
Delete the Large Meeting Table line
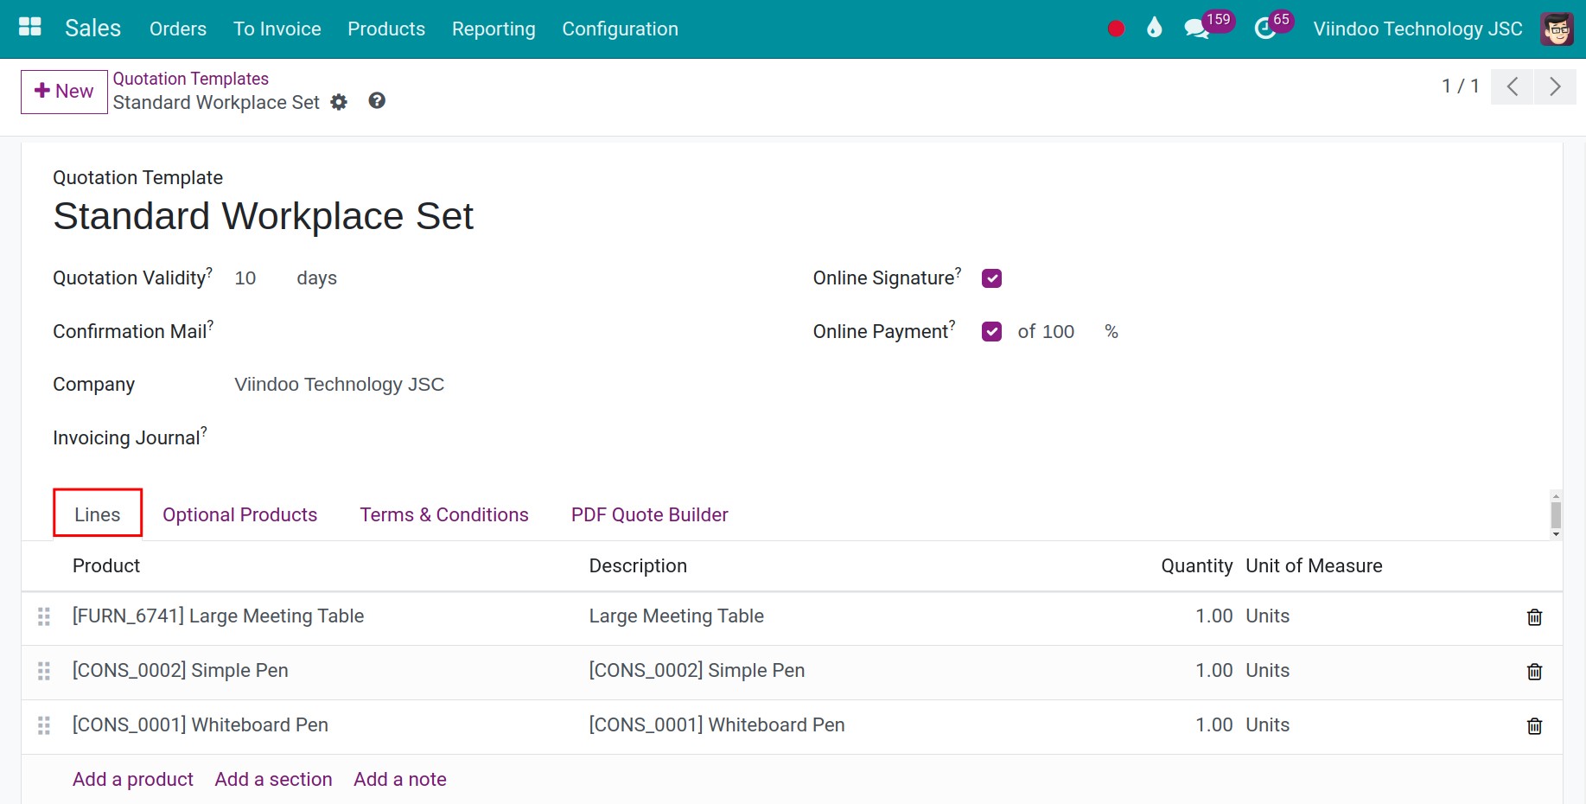point(1534,617)
